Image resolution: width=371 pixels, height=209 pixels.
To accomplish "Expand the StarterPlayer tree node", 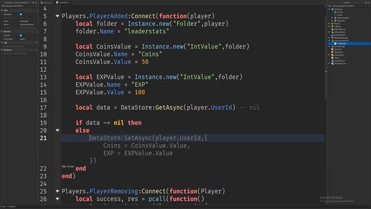I will click(x=329, y=55).
